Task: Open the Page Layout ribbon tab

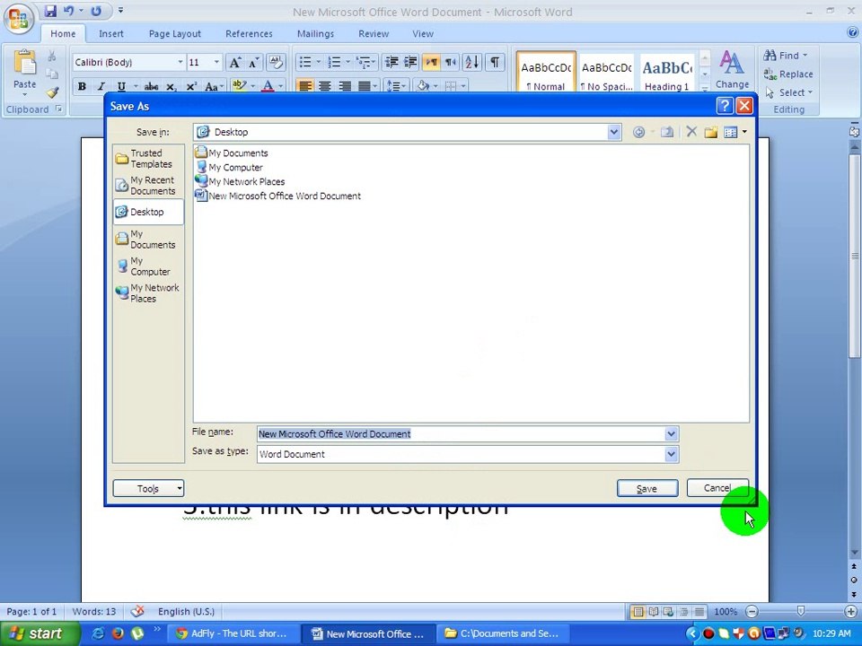Action: click(175, 33)
